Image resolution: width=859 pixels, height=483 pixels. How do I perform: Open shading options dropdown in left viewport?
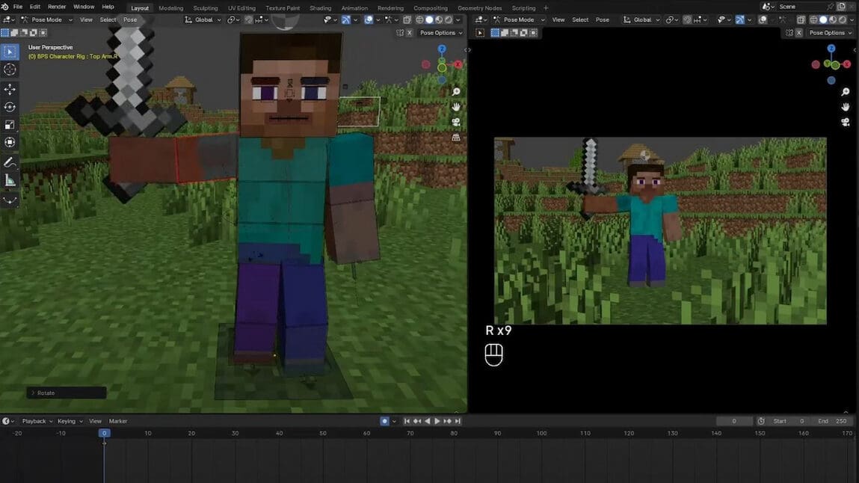tap(458, 19)
